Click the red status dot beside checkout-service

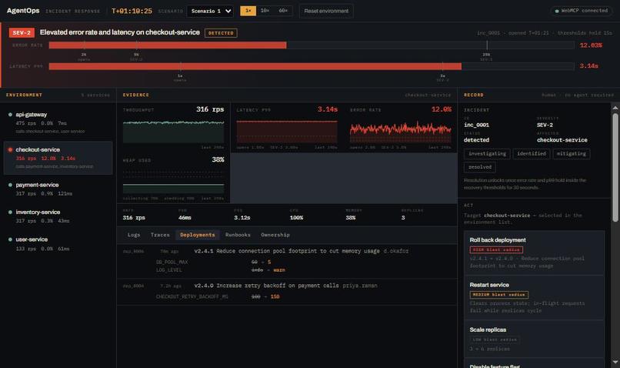(x=10, y=149)
